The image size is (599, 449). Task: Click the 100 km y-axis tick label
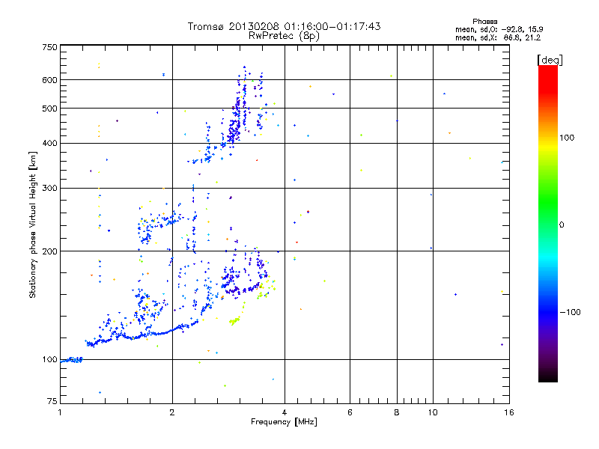tap(49, 359)
